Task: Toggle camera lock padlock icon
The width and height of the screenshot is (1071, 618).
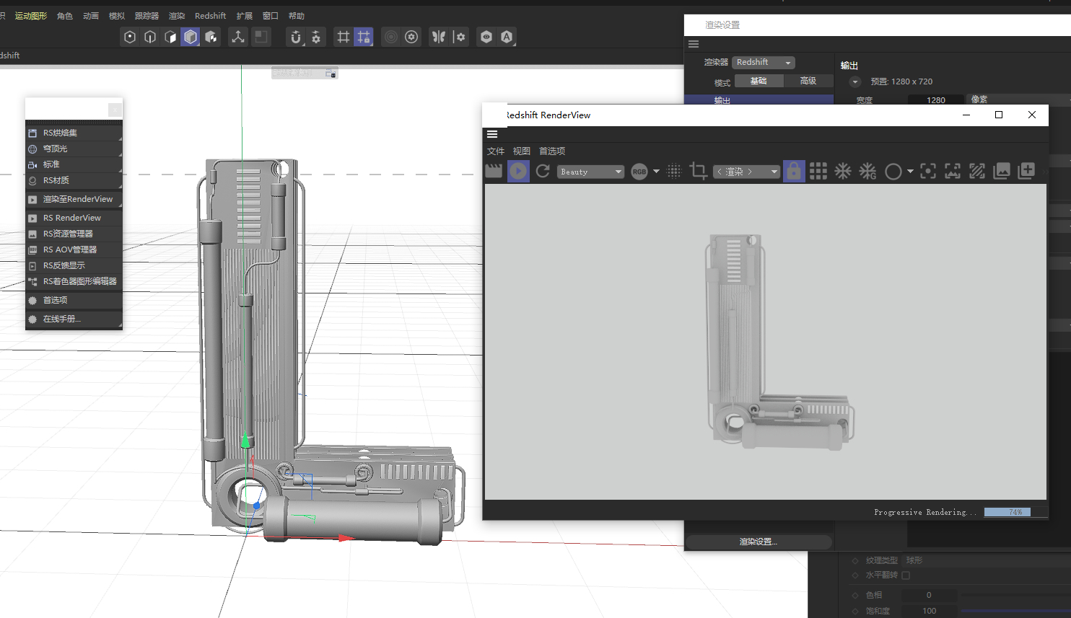Action: (794, 171)
